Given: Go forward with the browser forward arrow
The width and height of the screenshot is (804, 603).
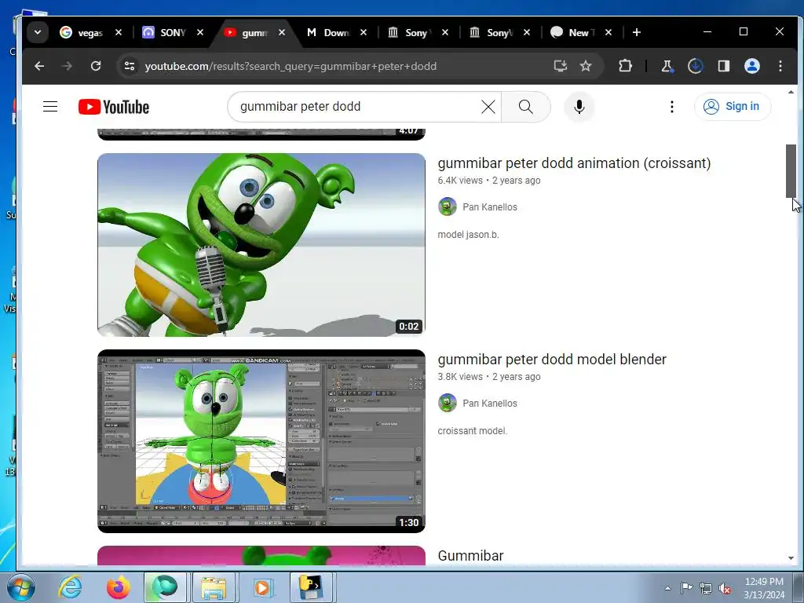Looking at the screenshot, I should coord(68,66).
